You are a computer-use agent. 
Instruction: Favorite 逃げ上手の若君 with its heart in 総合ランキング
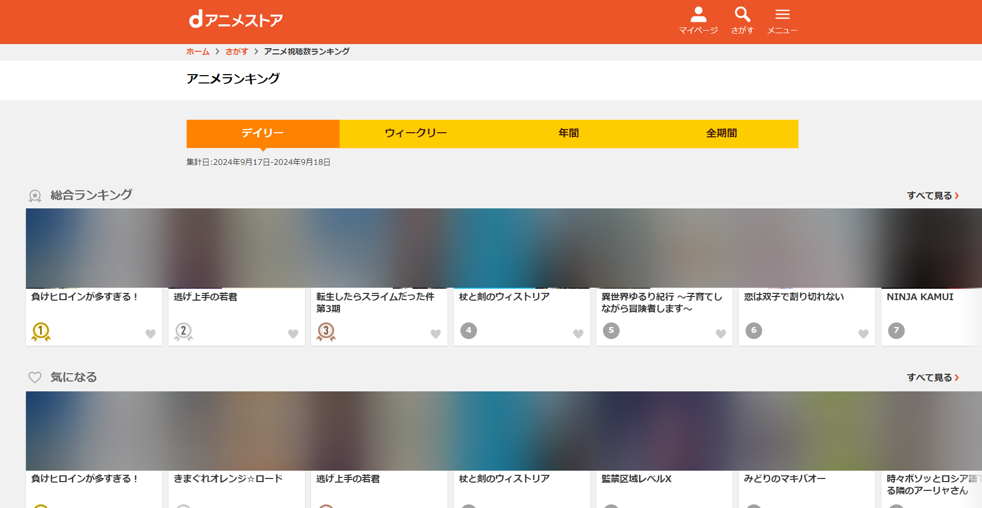293,334
